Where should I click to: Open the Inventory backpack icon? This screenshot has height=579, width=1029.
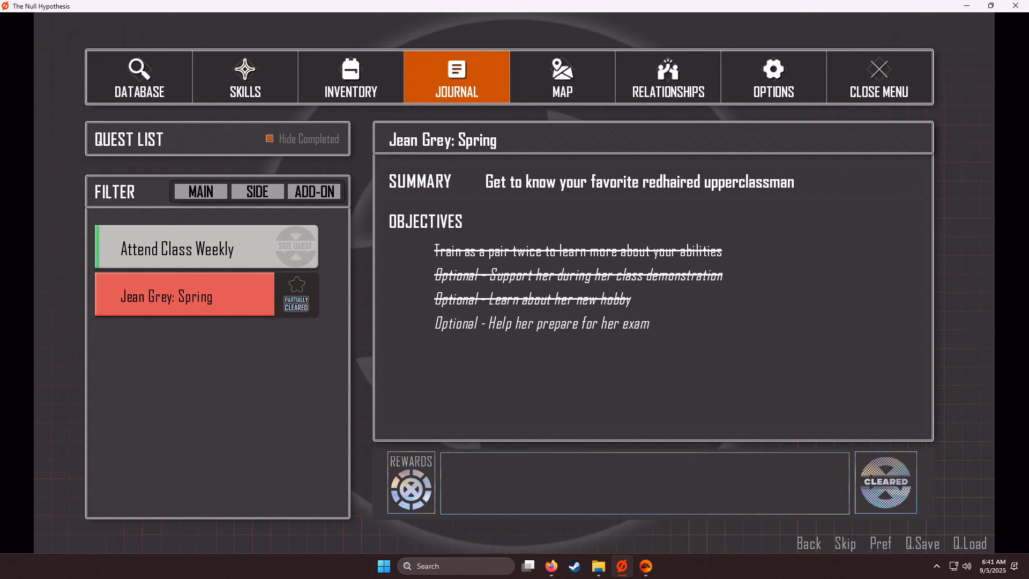point(351,69)
